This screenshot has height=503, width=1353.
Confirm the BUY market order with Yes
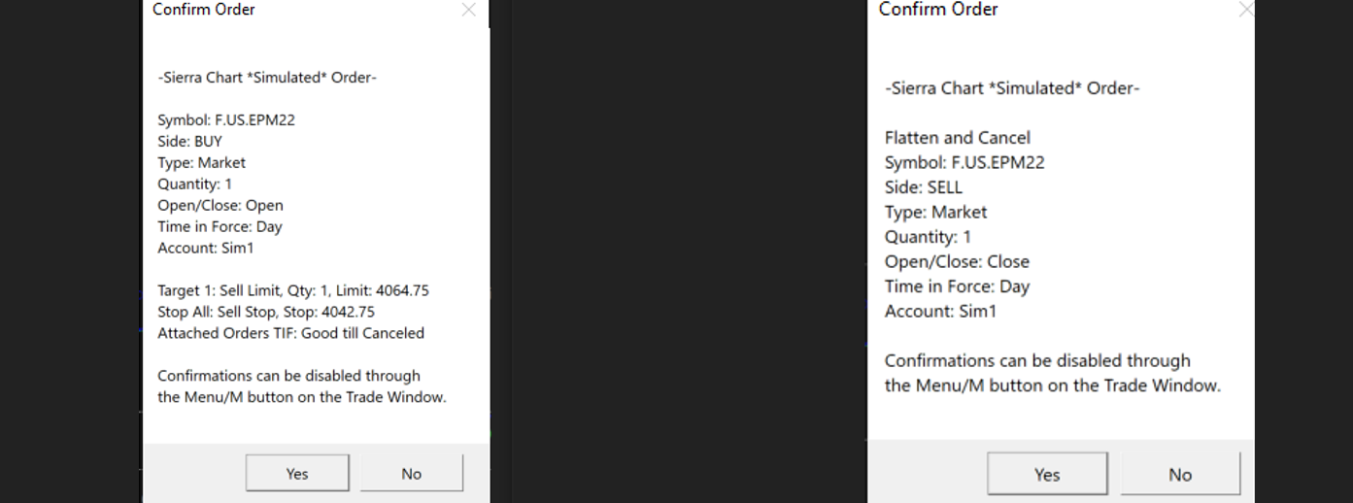click(x=297, y=474)
